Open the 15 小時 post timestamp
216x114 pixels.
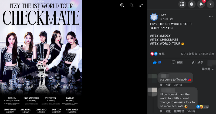click(164, 19)
